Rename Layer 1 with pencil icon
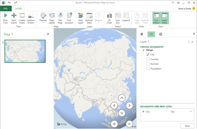The image size is (197, 129). pos(192,42)
